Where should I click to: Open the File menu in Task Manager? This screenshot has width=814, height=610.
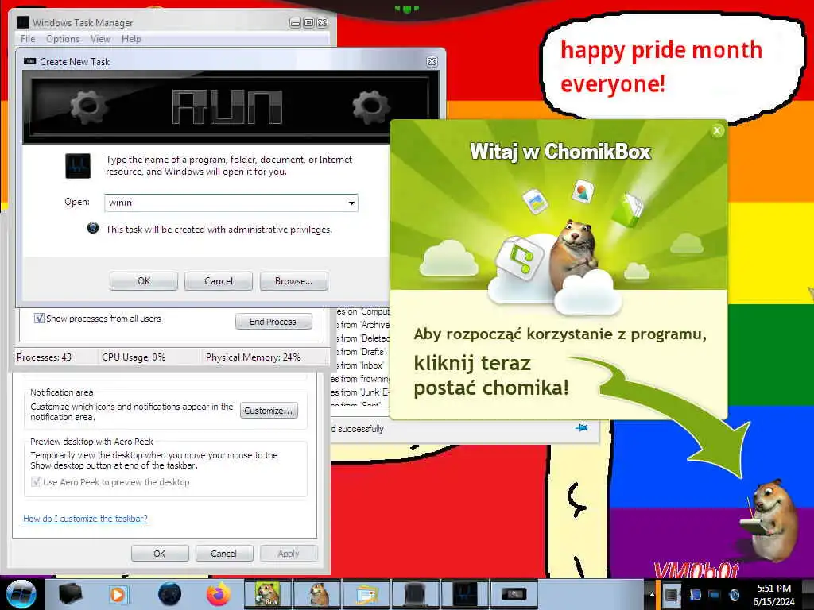click(x=28, y=39)
